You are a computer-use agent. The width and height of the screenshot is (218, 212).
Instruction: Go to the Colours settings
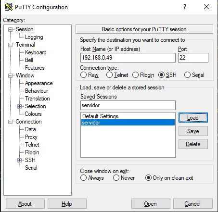(x=33, y=114)
